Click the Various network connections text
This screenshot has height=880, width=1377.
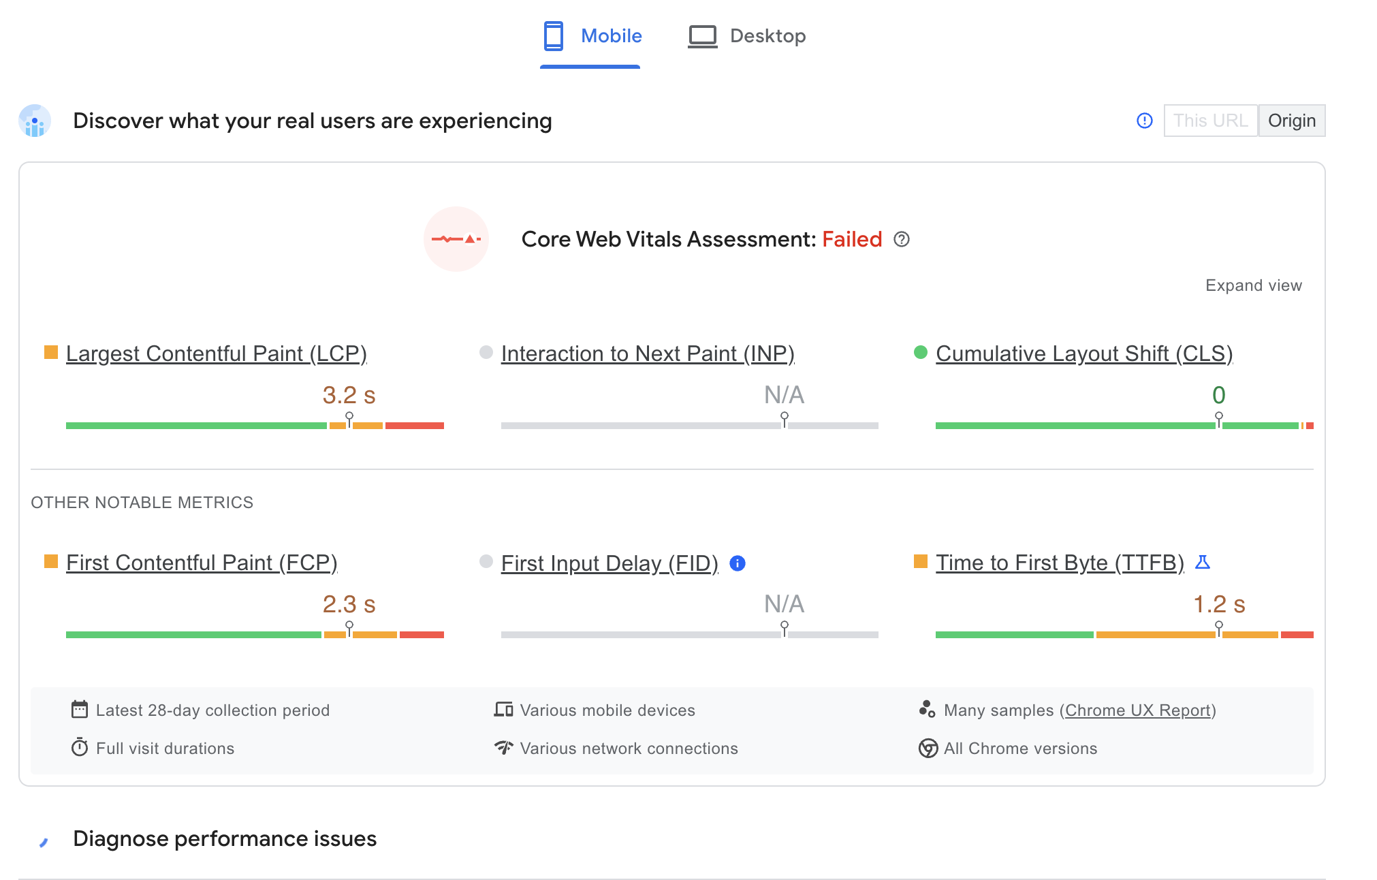click(x=629, y=749)
